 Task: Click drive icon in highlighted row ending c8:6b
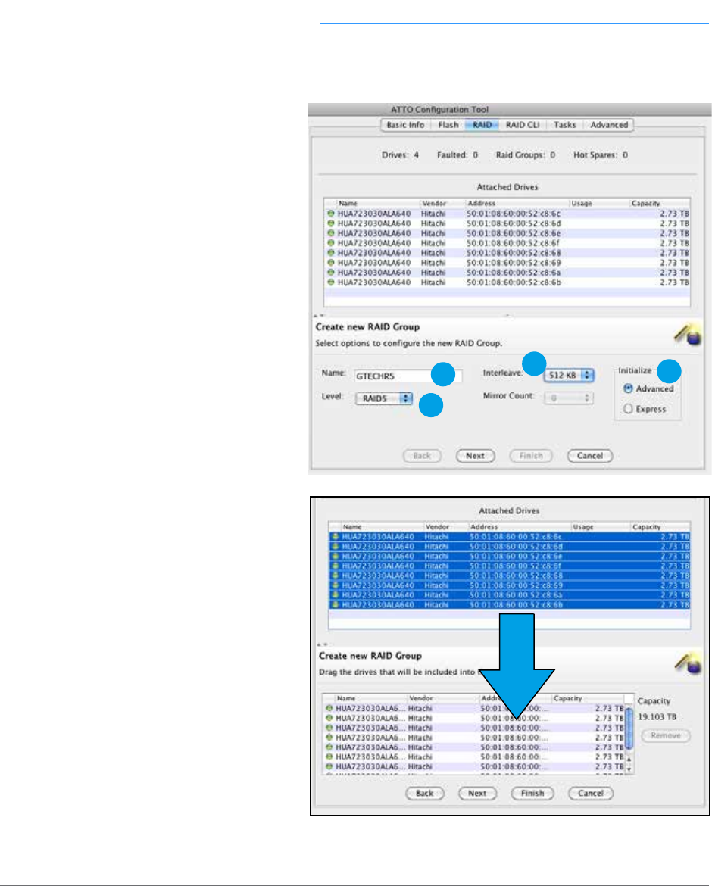pyautogui.click(x=335, y=604)
